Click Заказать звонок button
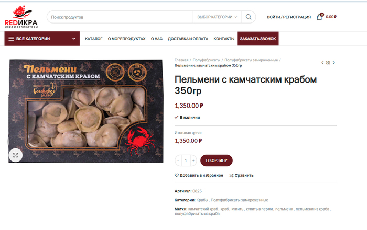 click(258, 39)
